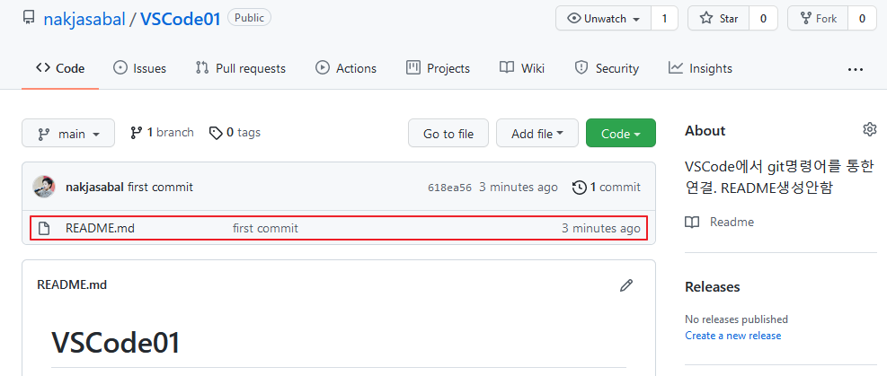Screen dimensions: 887x376
Task: Click the Unwatch button
Action: pos(604,19)
